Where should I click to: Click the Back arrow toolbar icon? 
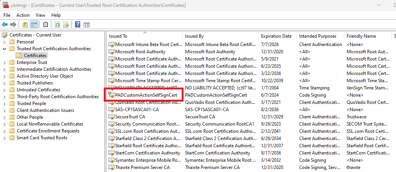coord(5,24)
